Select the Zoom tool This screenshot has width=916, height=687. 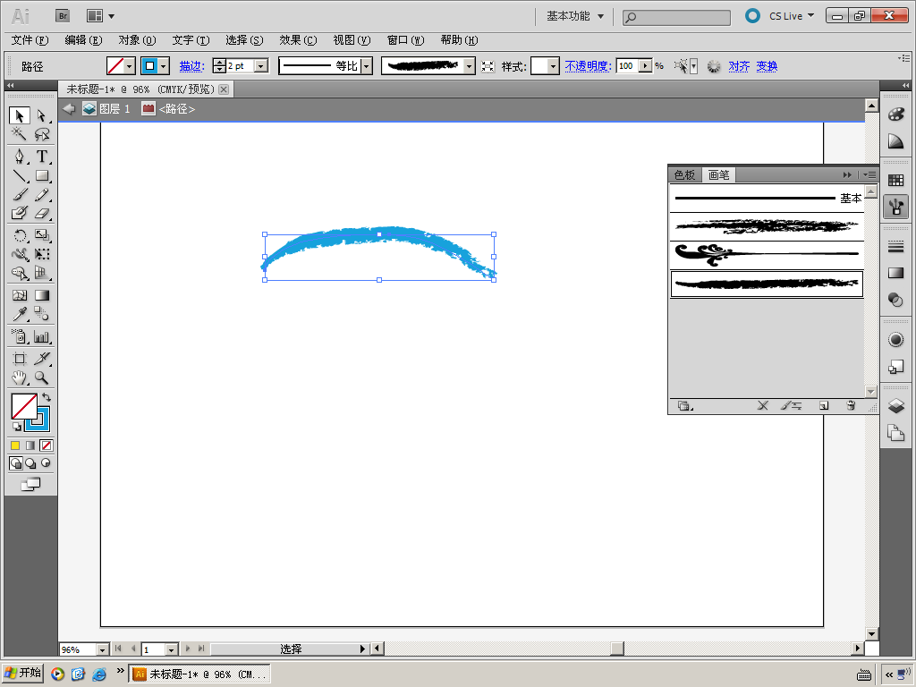tap(41, 377)
